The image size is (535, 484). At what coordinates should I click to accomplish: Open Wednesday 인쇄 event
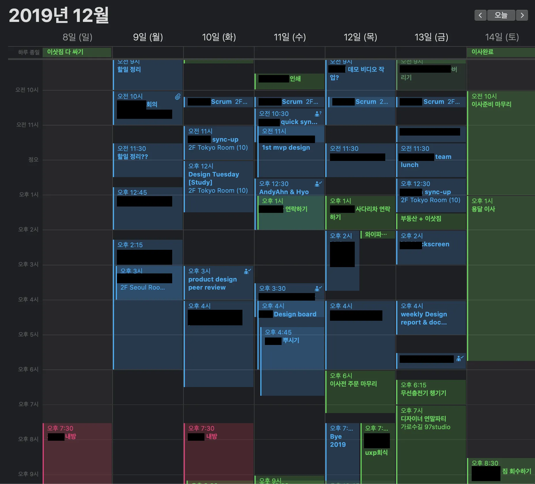tap(290, 81)
